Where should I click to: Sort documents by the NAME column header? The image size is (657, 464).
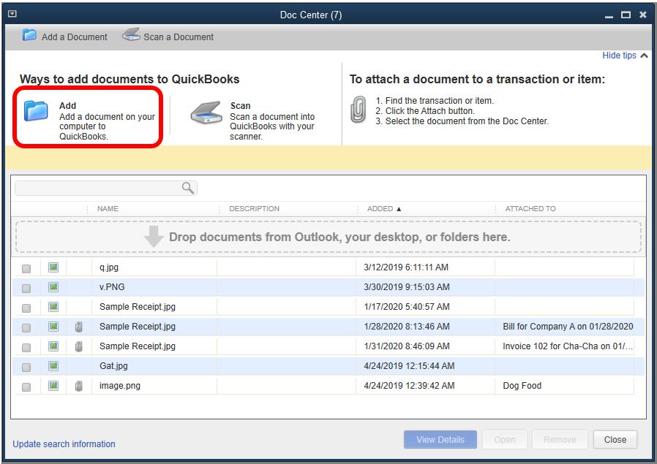coord(107,209)
